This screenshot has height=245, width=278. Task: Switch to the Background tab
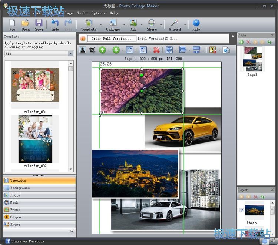point(20,188)
